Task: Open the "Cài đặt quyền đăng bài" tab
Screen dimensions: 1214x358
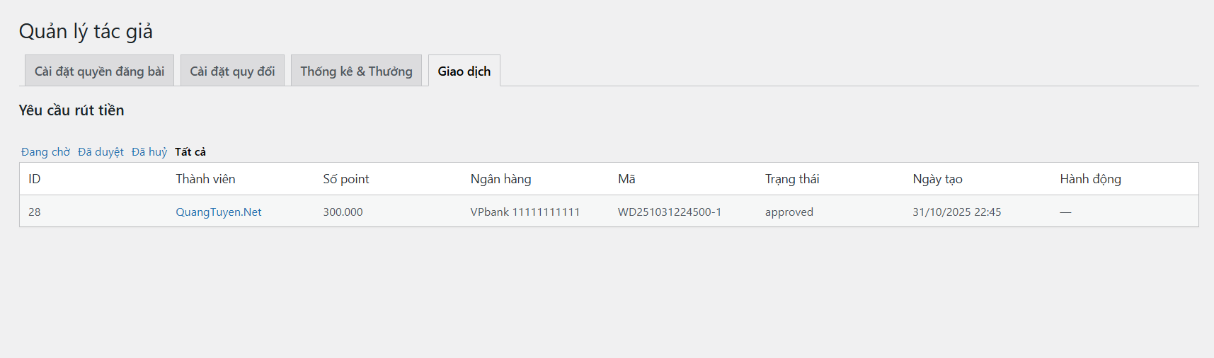Action: click(99, 71)
